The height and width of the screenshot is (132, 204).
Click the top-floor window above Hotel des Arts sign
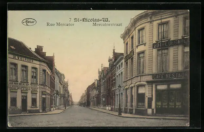pyautogui.click(x=163, y=31)
